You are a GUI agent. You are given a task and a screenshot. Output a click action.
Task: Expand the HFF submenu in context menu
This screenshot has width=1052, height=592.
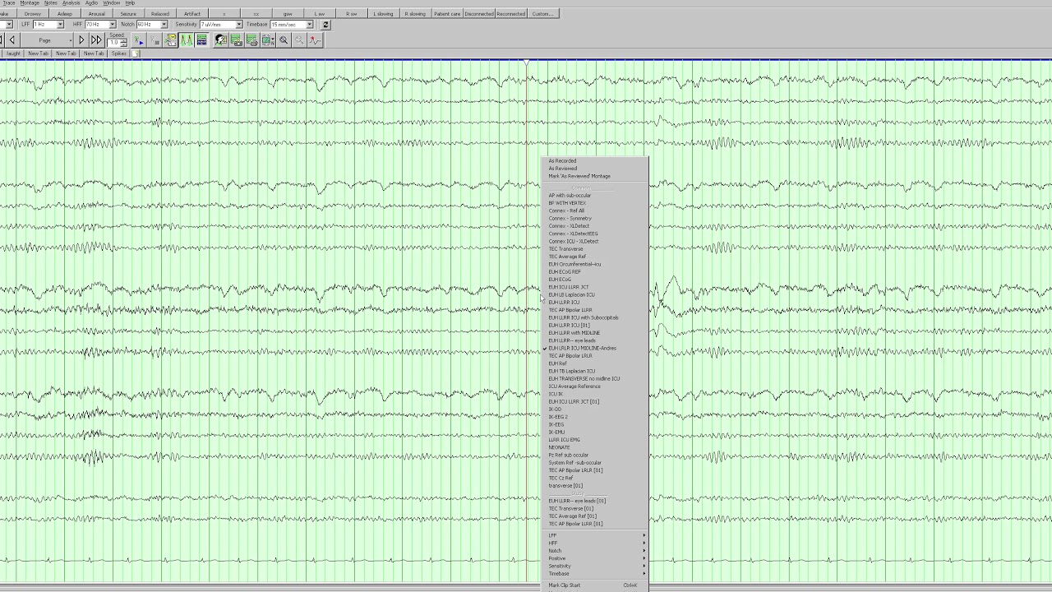[x=597, y=543]
